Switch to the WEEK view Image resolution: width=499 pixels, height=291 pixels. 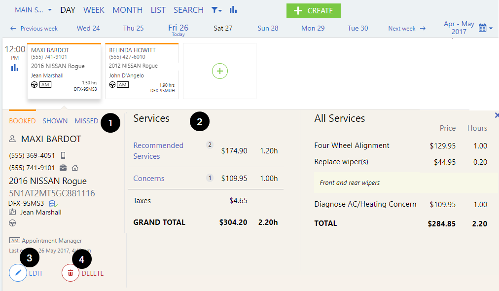[94, 10]
